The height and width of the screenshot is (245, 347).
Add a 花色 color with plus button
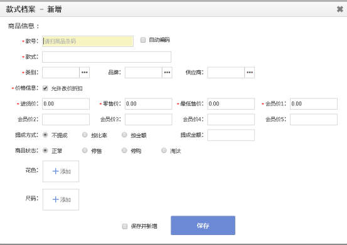[x=61, y=172]
